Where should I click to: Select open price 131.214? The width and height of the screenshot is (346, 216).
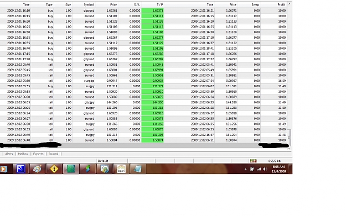pyautogui.click(x=112, y=135)
